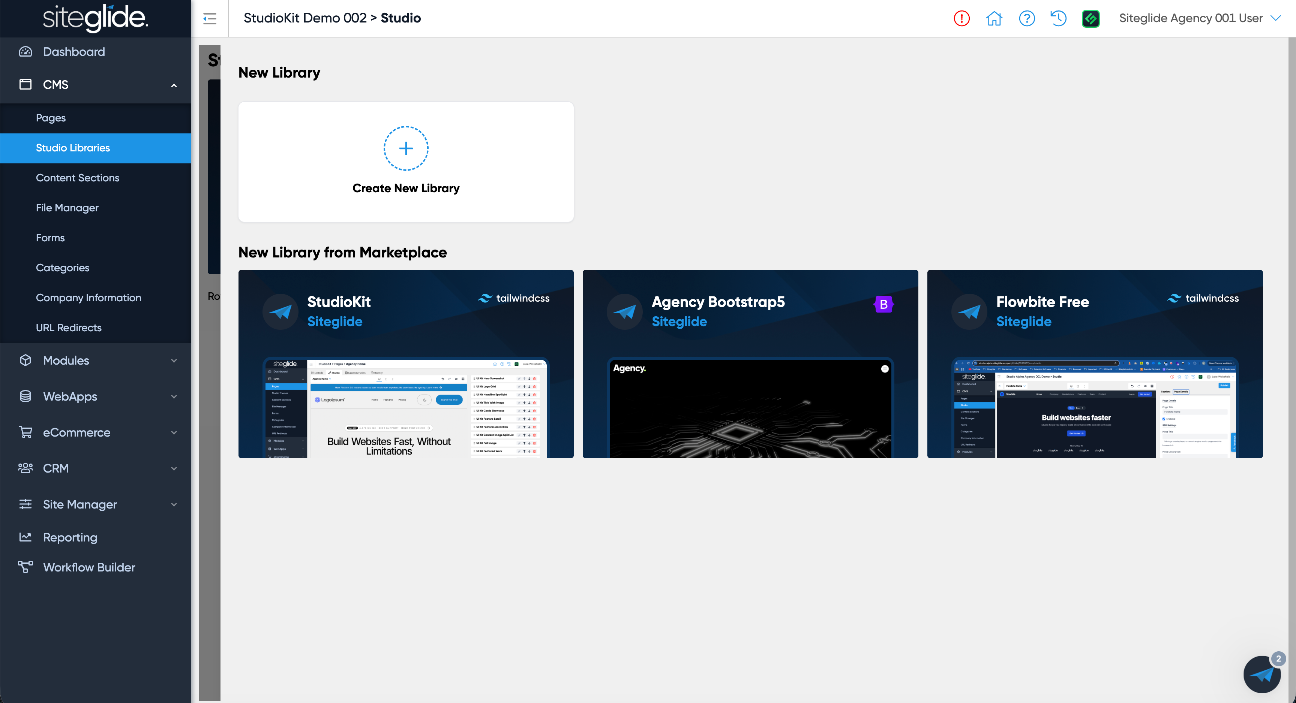Click the StudioKit paper plane logo
The height and width of the screenshot is (703, 1296).
[281, 312]
